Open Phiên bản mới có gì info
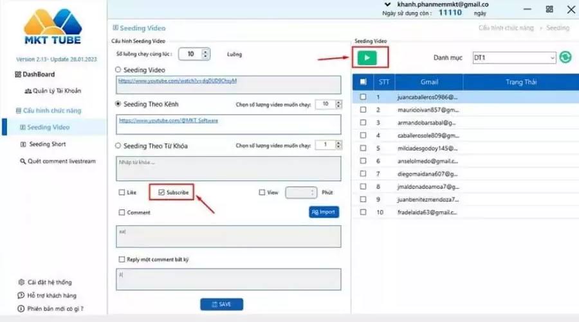 (51, 308)
